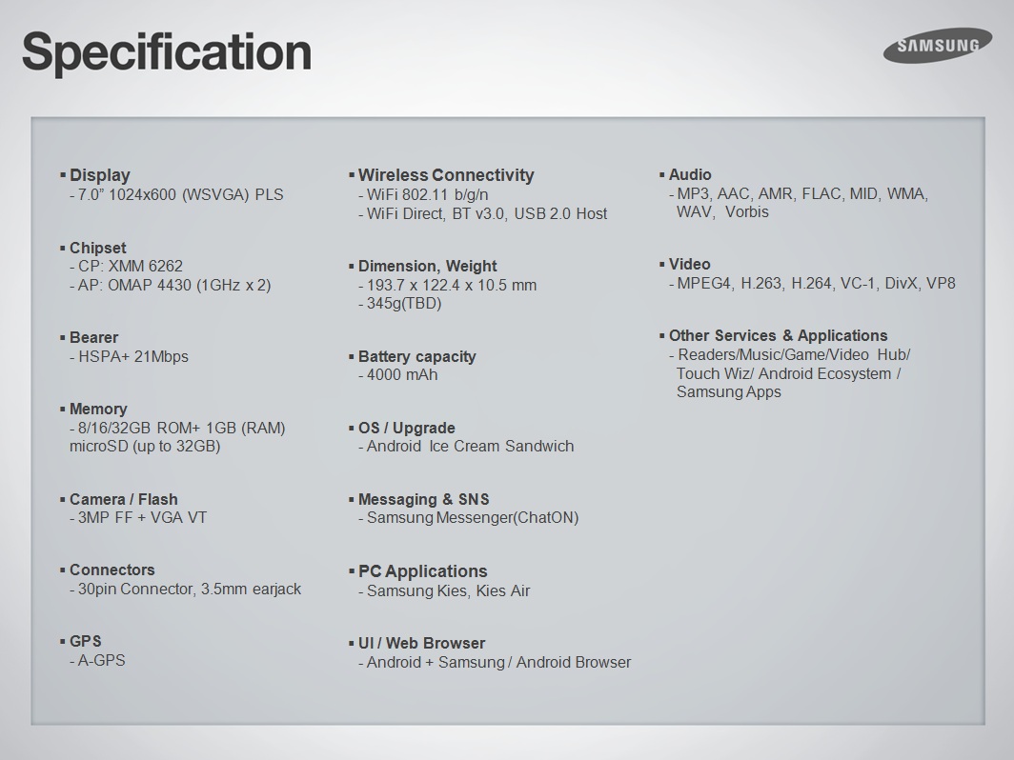Select the line 'Samsung Apps'
1014x760 pixels.
click(x=729, y=391)
